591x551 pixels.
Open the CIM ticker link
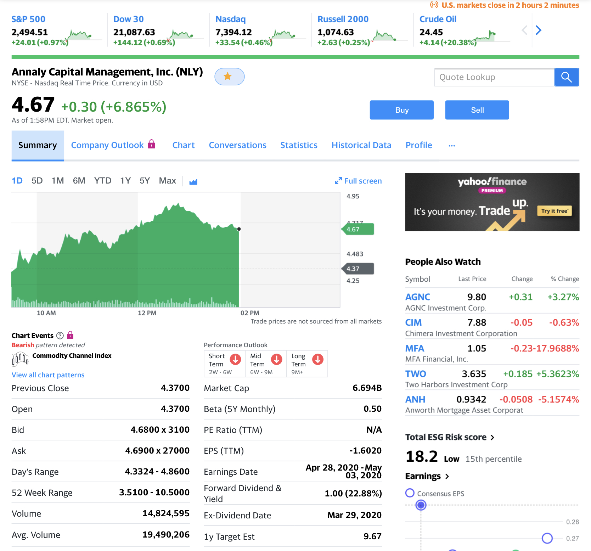point(413,322)
